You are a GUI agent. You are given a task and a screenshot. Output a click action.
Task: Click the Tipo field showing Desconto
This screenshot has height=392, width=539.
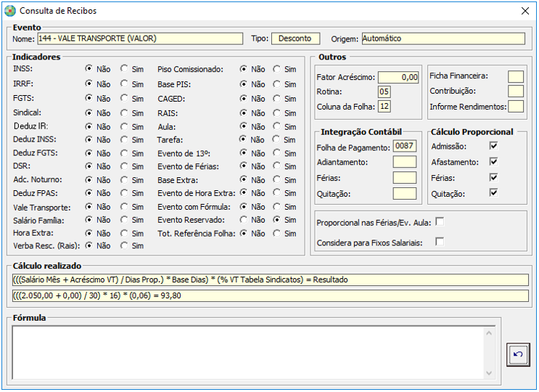click(296, 38)
